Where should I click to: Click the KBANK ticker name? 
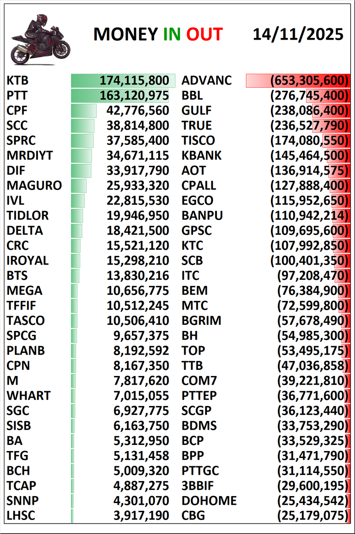(202, 155)
